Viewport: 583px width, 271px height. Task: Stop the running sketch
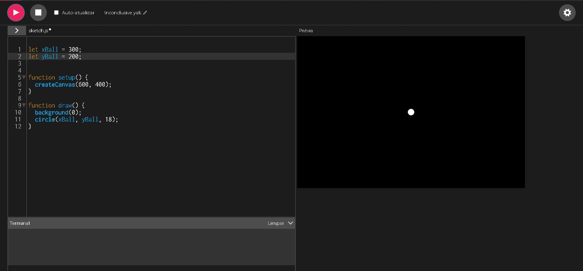click(x=38, y=13)
